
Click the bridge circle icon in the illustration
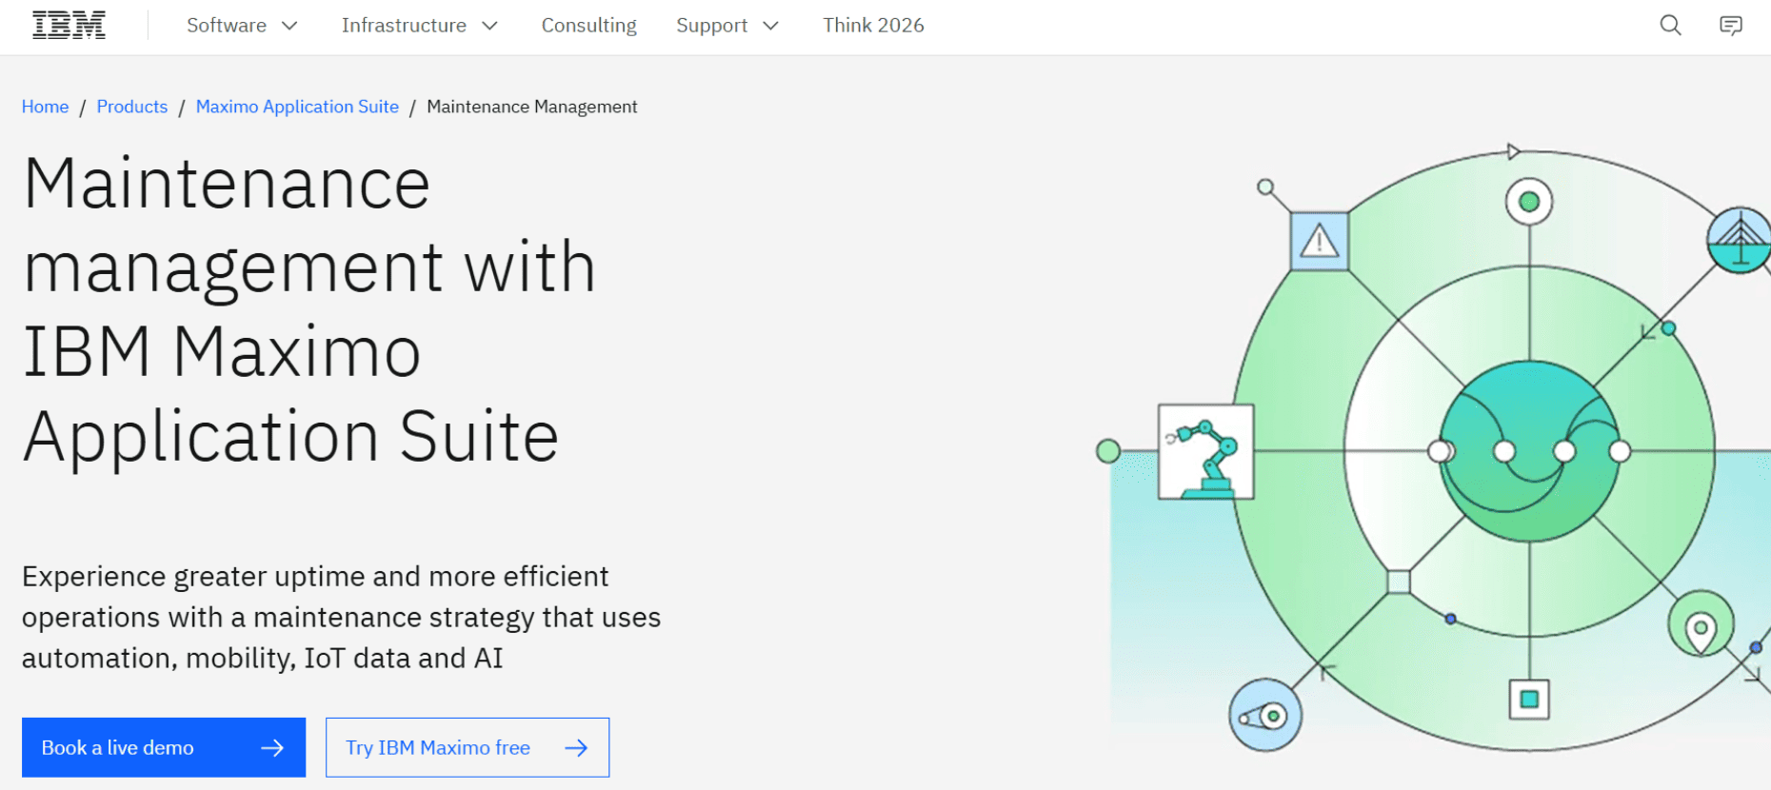1740,240
